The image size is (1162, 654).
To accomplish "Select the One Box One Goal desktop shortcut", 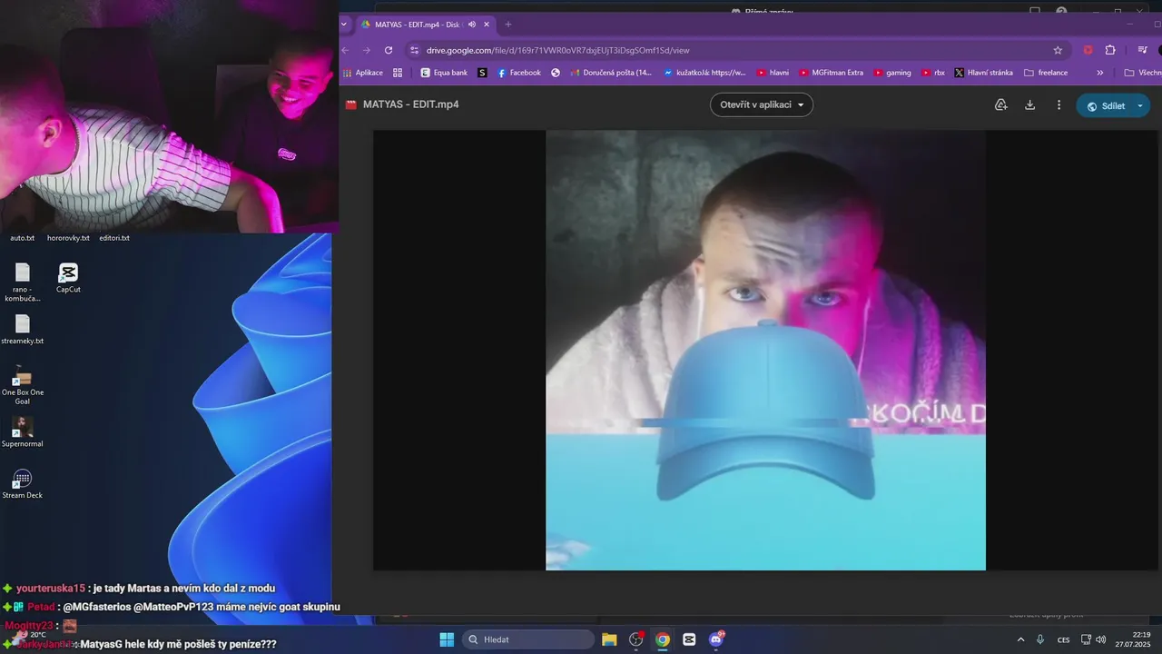I will pos(23,385).
